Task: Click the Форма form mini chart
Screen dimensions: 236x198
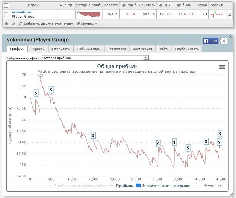Action: pos(217,14)
